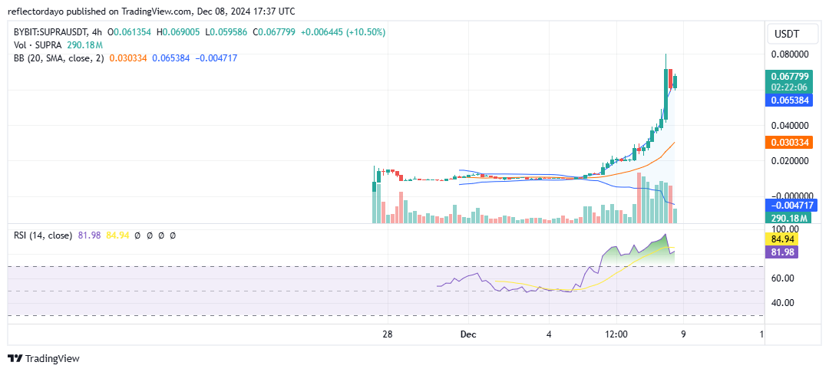
Task: Click the countdown timer 02:22:06
Action: [x=789, y=87]
